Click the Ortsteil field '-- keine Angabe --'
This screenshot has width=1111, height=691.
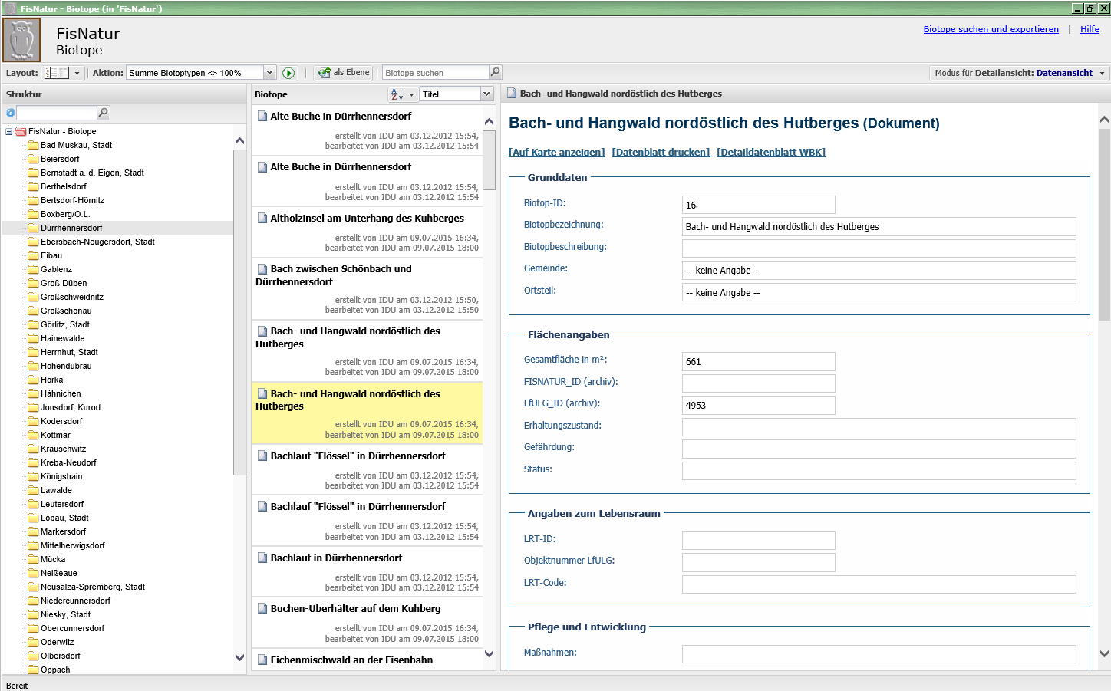click(x=879, y=292)
